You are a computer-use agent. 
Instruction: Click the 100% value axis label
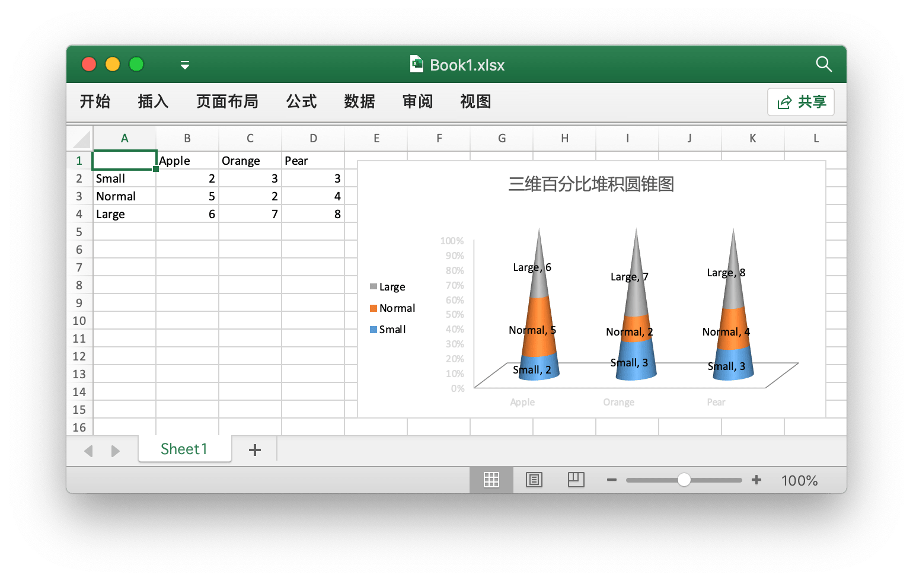[452, 241]
